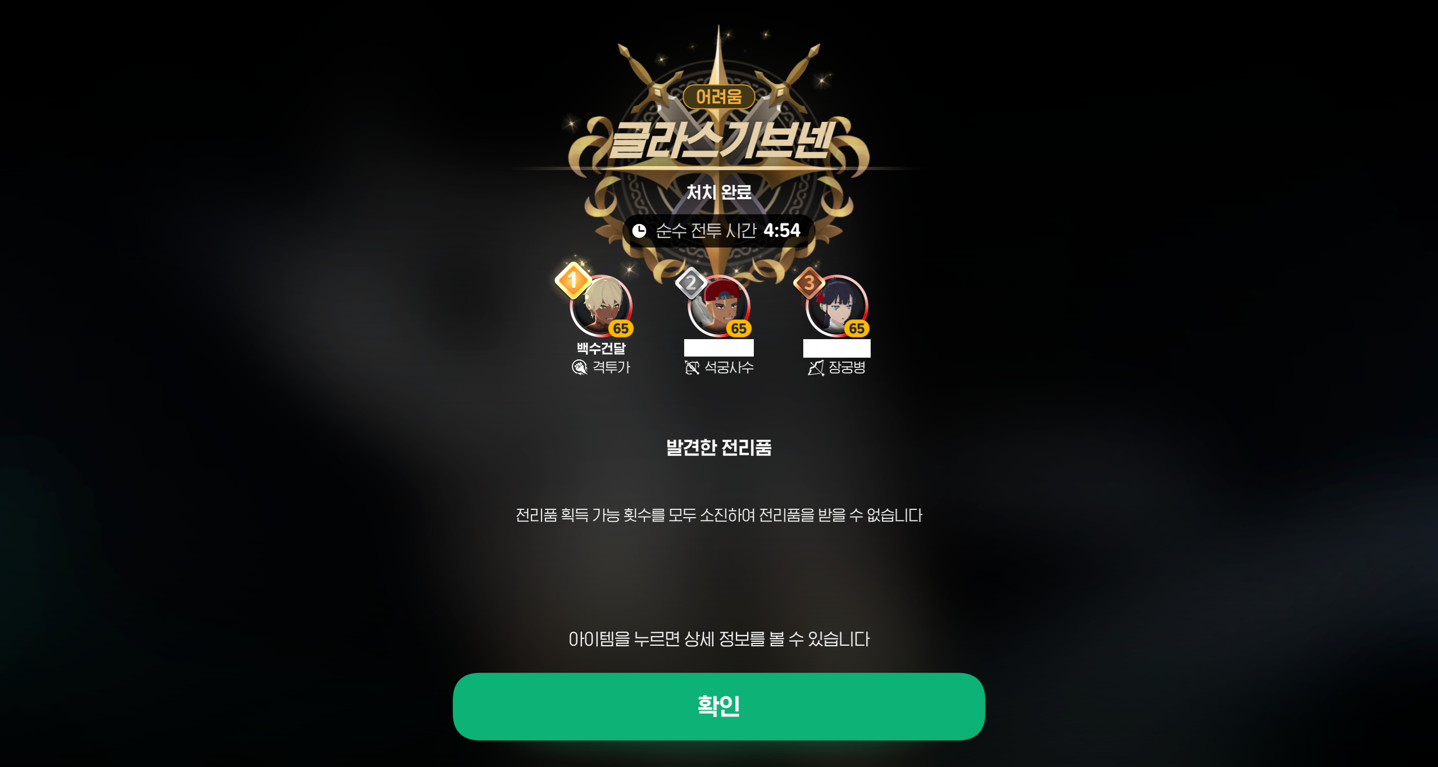
Task: Click the 글라스기브넨 boss title
Action: [x=719, y=139]
